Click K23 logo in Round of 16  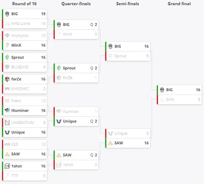7,144
